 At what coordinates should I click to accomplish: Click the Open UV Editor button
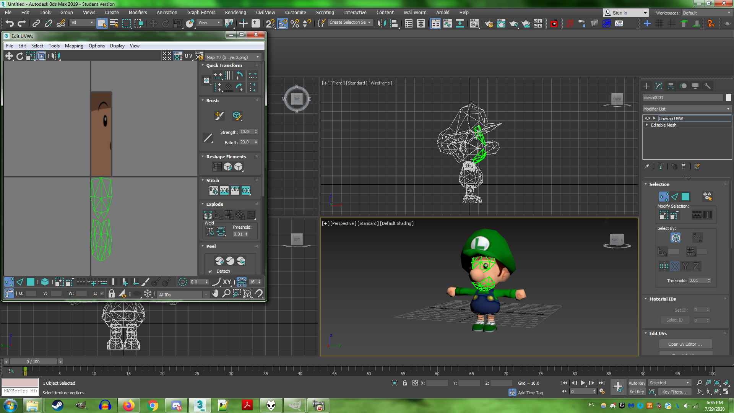[685, 344]
